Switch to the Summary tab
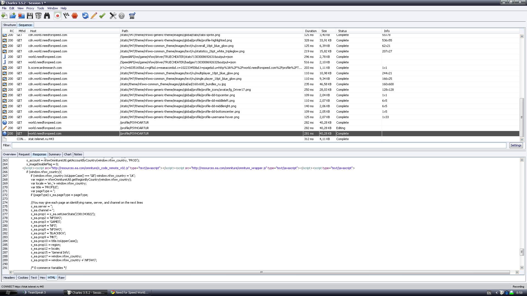Viewport: 527px width, 296px height. pyautogui.click(x=55, y=154)
